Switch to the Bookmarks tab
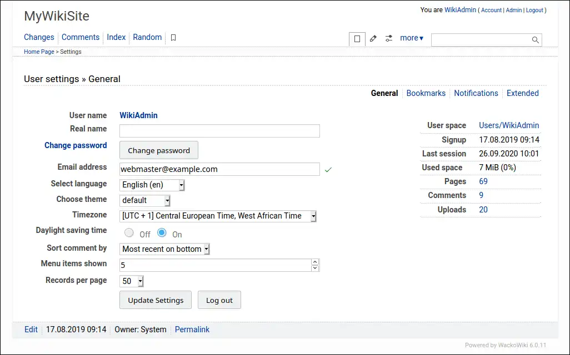This screenshot has width=570, height=355. [x=426, y=93]
